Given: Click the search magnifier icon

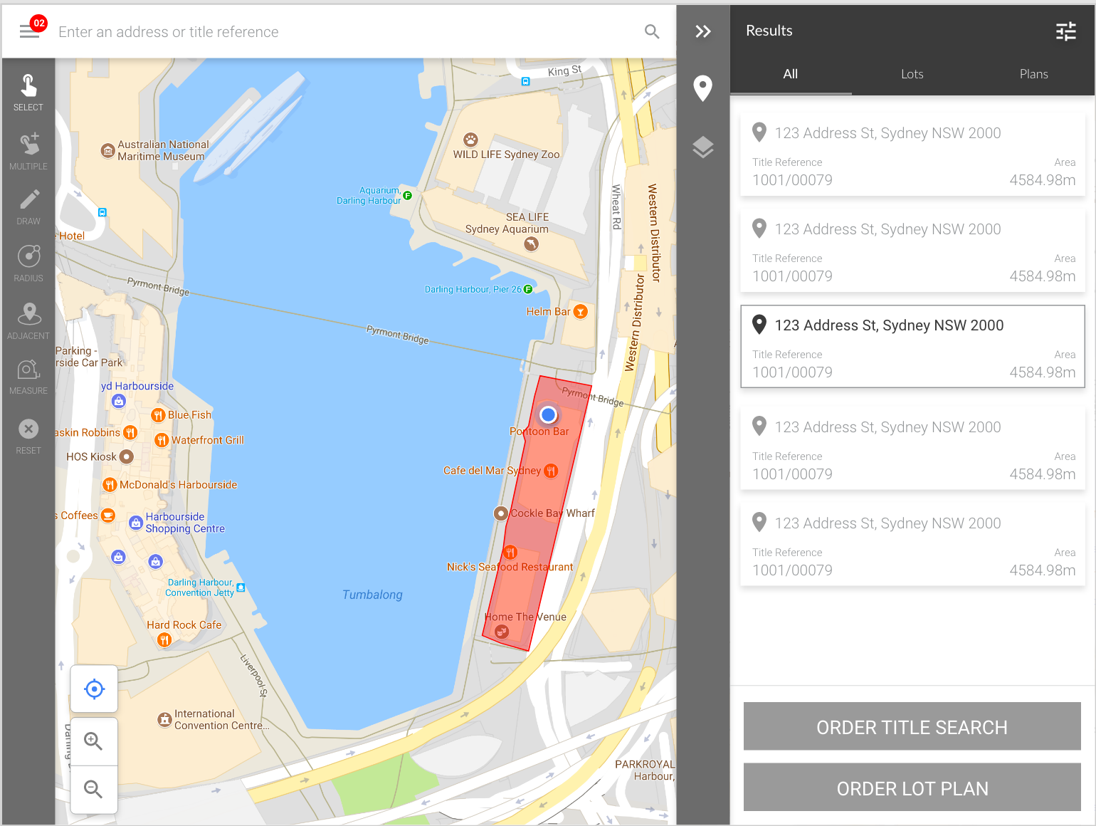Looking at the screenshot, I should point(652,31).
